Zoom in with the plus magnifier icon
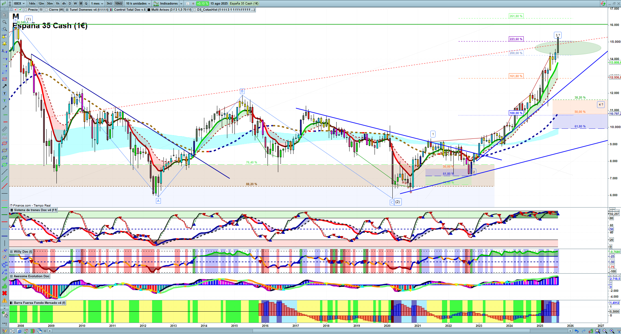This screenshot has height=334, width=621. (x=612, y=331)
